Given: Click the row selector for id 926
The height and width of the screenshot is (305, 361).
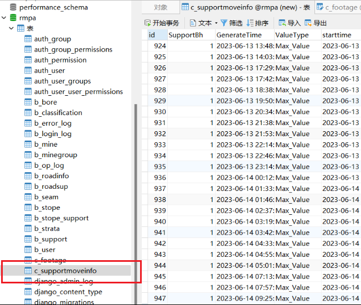Looking at the screenshot, I should pos(145,68).
